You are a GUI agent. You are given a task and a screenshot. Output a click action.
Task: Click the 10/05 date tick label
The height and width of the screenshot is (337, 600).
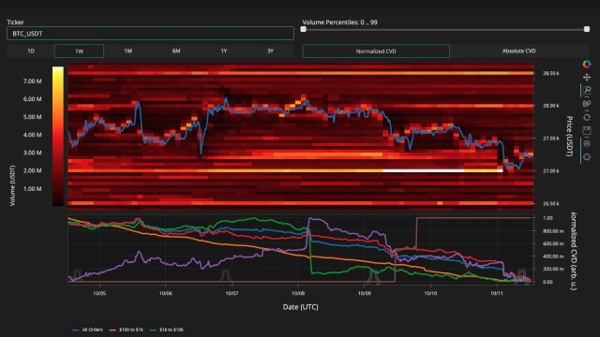(x=99, y=293)
